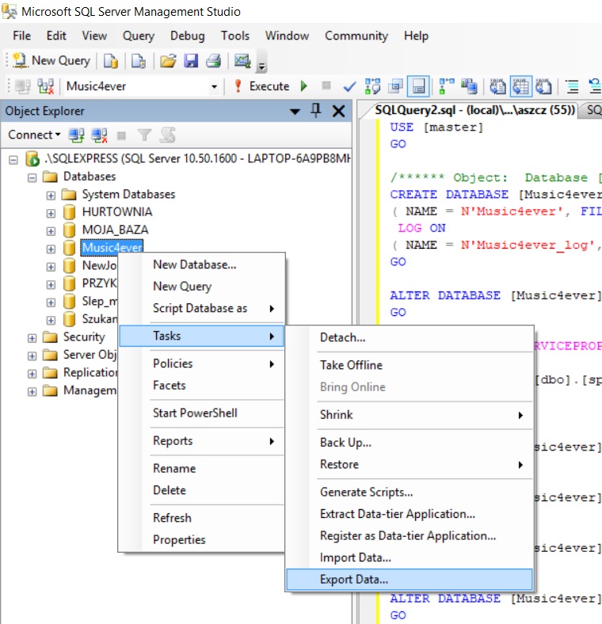Viewport: 602px width, 624px height.
Task: Collapse the Databases folder node
Action: [32, 177]
